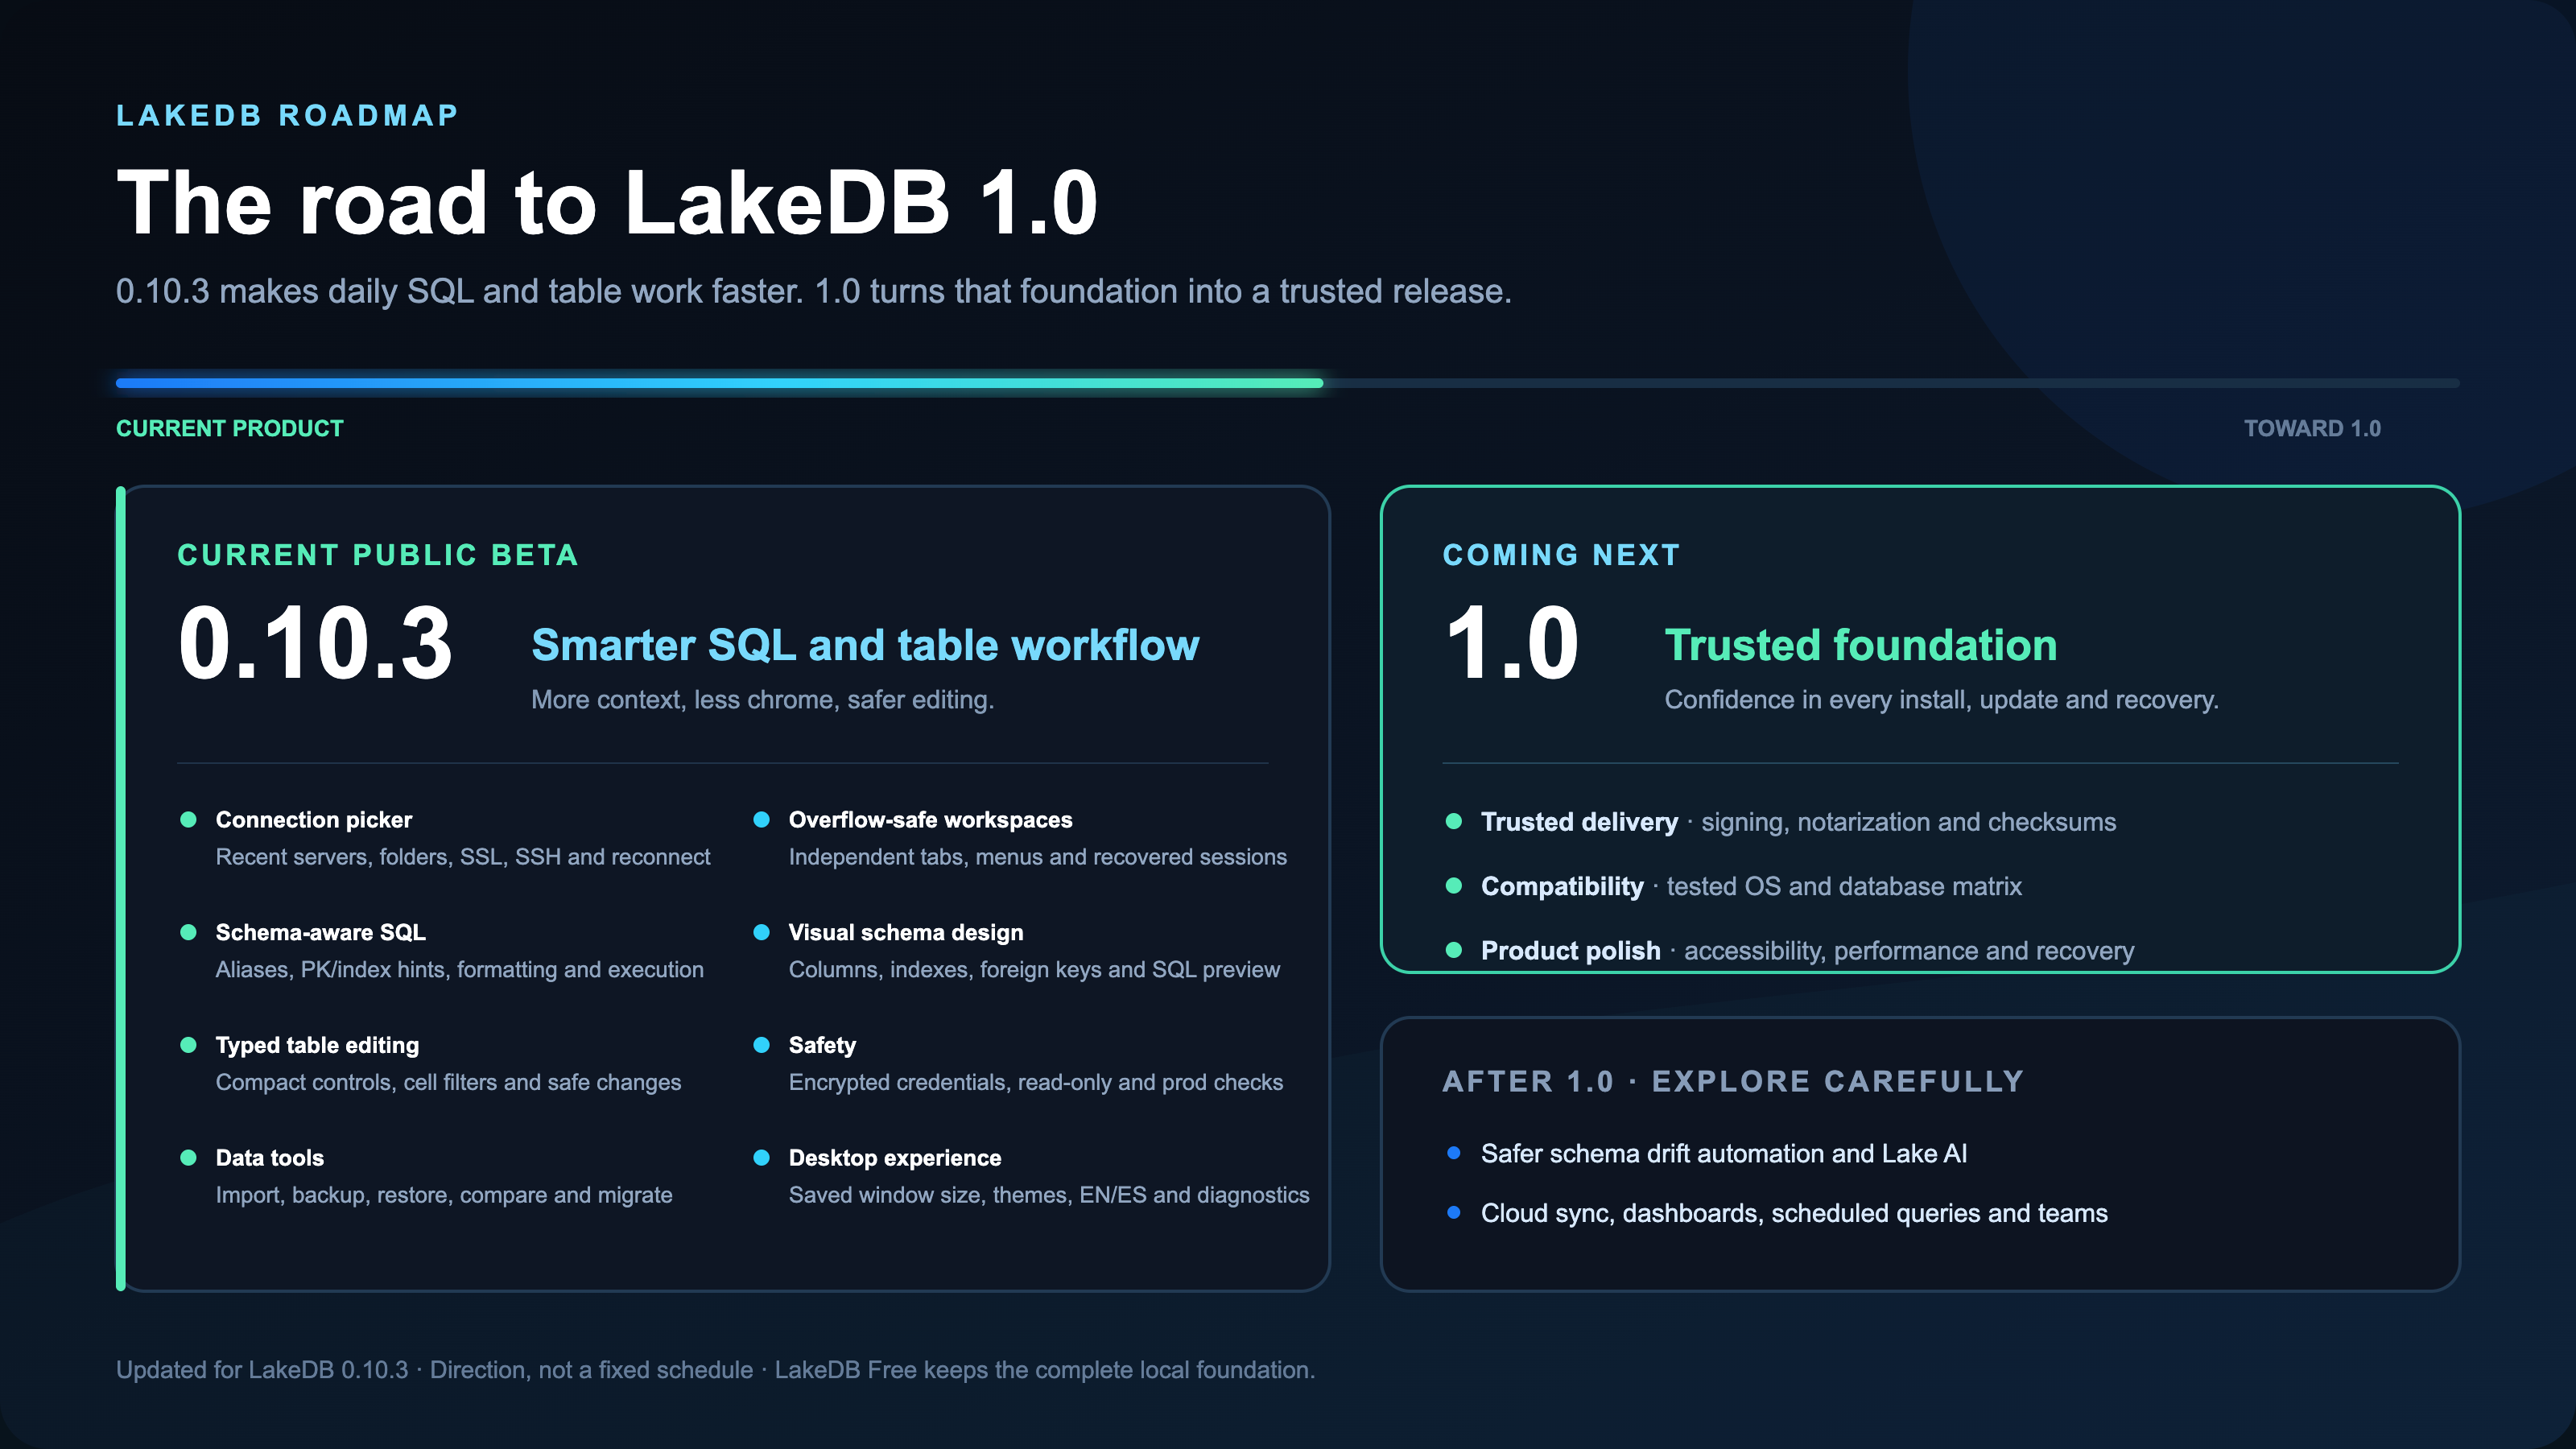The width and height of the screenshot is (2576, 1449).
Task: Click 'Cloud sync, dashboards, scheduled queries and teams'
Action: [x=1794, y=1214]
